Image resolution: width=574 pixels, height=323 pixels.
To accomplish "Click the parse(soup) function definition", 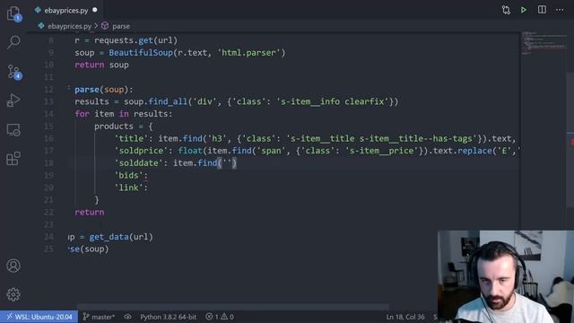I will (x=104, y=90).
